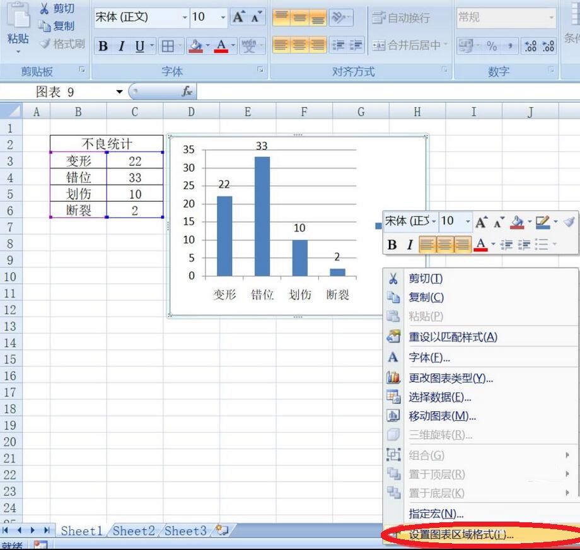This screenshot has width=580, height=550.
Task: Open the Name Box dropdown showing 图表 9
Action: click(x=119, y=91)
